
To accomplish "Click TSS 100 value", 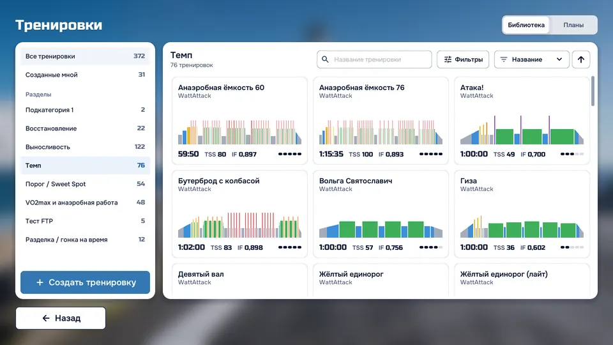I will pyautogui.click(x=361, y=154).
